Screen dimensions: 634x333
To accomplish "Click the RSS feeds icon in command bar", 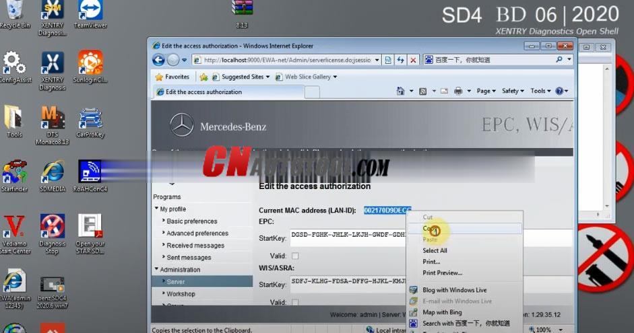I will coord(422,91).
